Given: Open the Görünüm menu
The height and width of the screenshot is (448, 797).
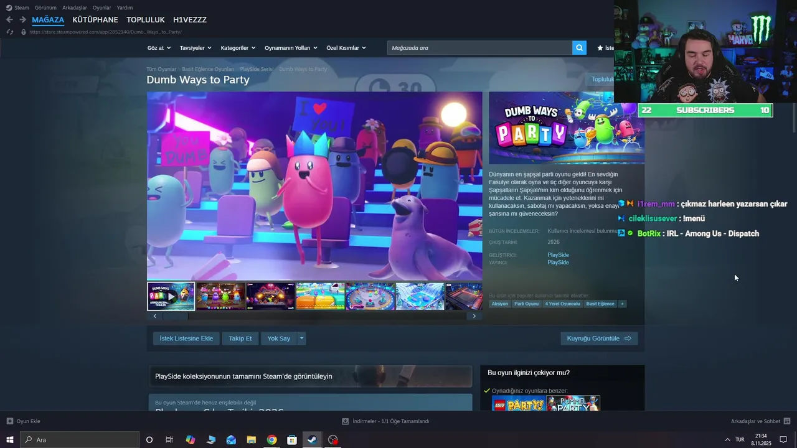Looking at the screenshot, I should coord(45,7).
